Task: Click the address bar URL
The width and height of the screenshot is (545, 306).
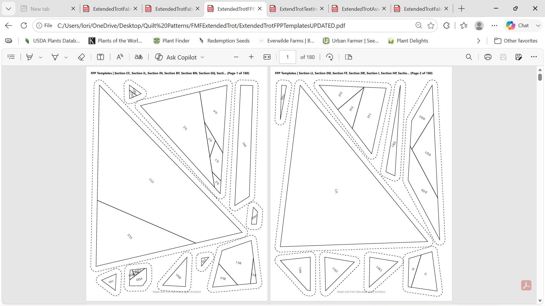Action: tap(201, 25)
